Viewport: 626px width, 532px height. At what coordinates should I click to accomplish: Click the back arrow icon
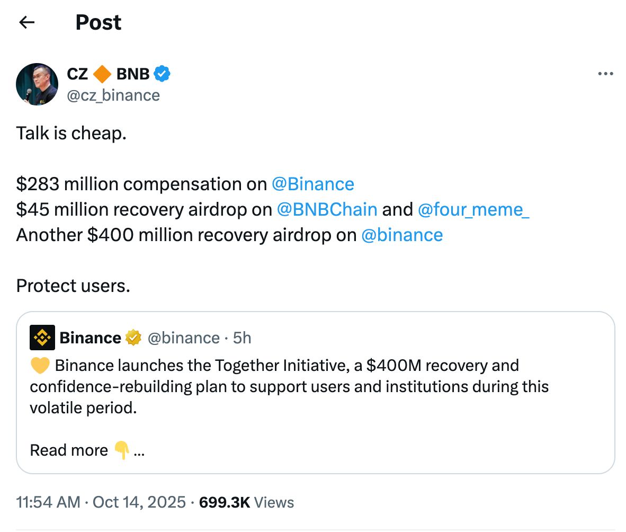pos(26,22)
